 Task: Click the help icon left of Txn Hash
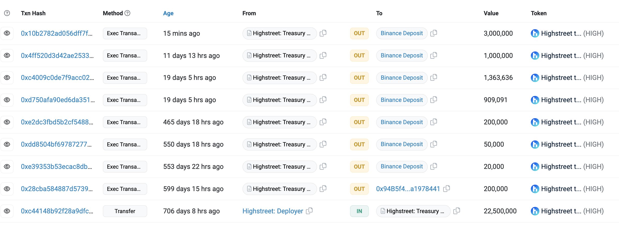tap(7, 13)
